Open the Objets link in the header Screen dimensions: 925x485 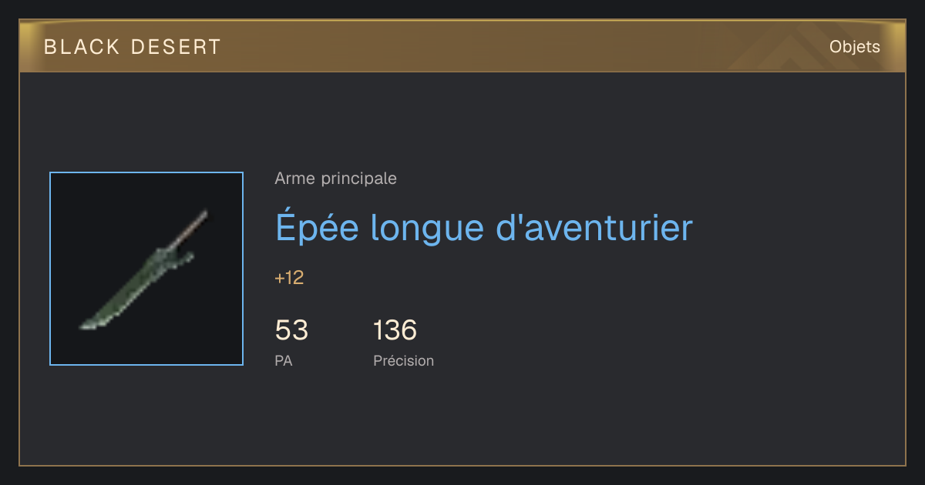(855, 47)
